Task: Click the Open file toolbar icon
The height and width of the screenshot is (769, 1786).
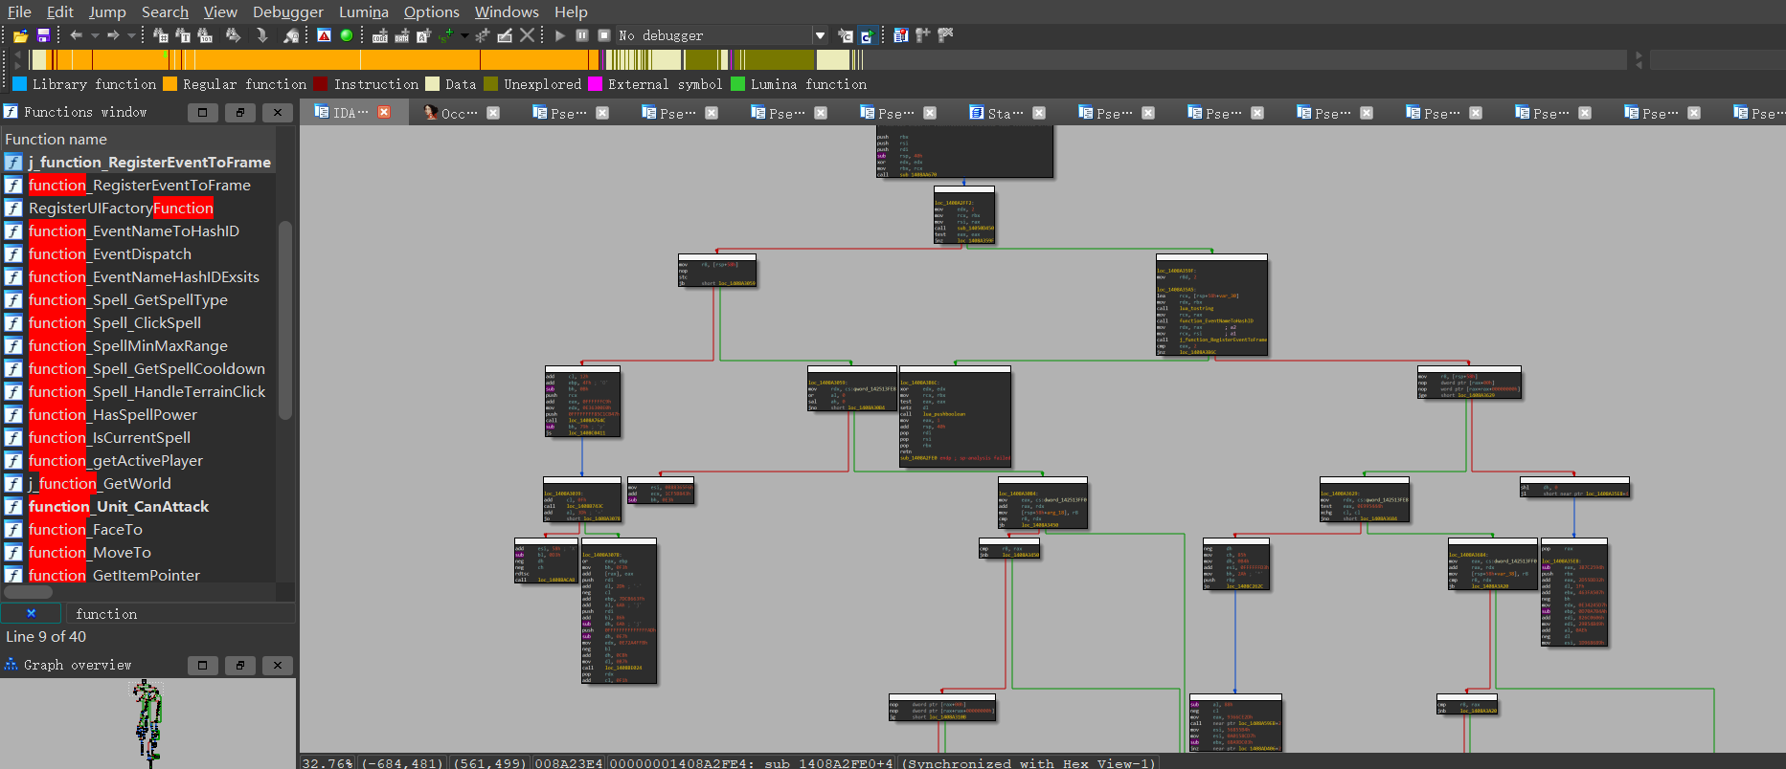Action: click(x=20, y=35)
